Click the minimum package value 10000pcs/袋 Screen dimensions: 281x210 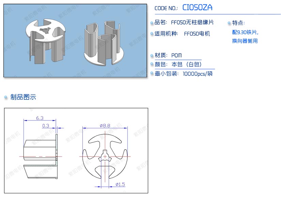coord(198,74)
